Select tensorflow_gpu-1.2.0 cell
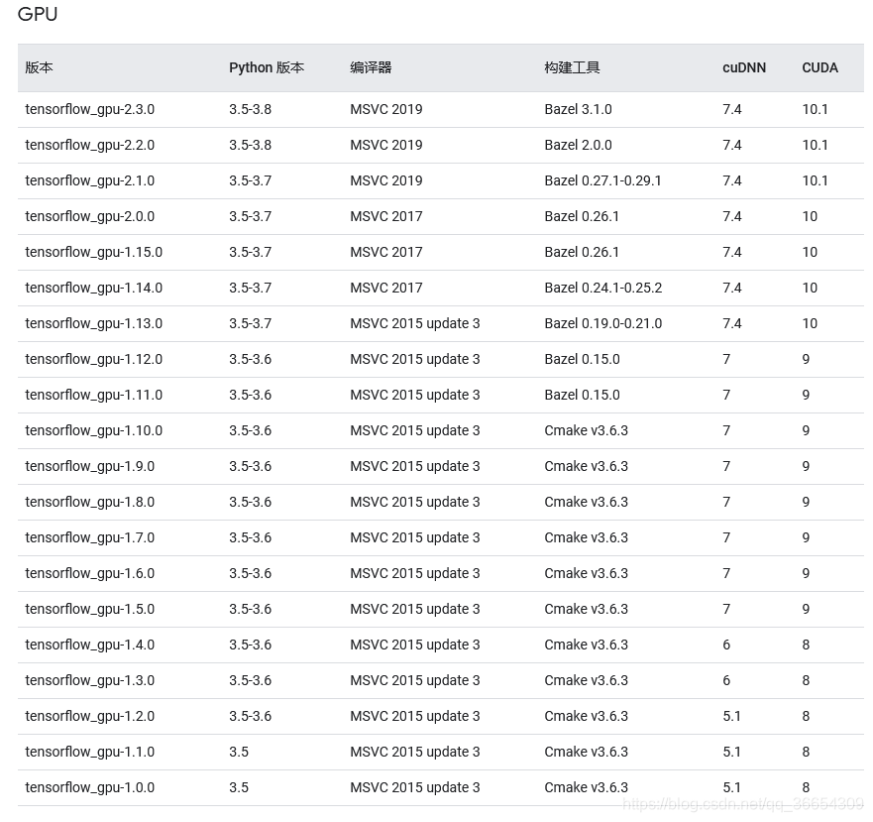The height and width of the screenshot is (822, 873). coord(89,716)
